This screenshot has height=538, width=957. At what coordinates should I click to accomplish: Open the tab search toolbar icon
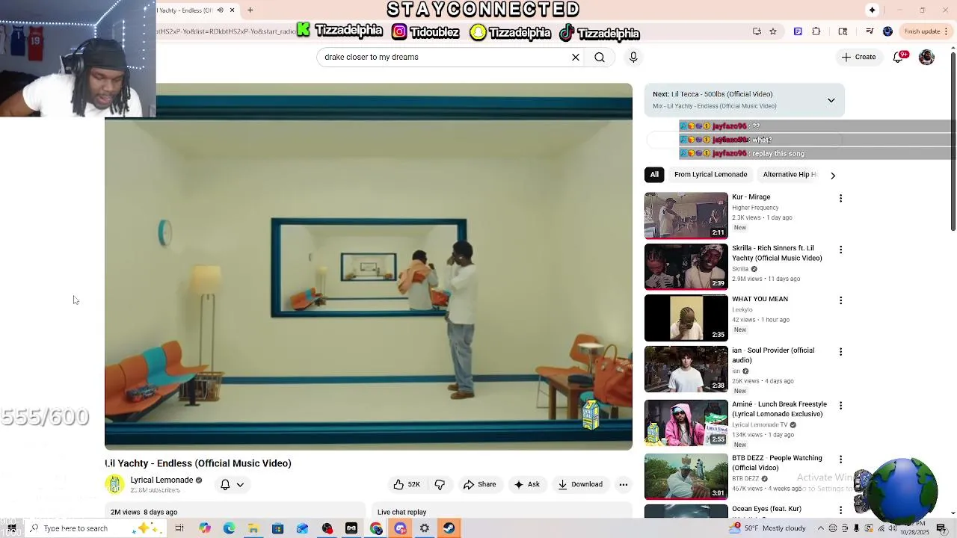pos(843,31)
